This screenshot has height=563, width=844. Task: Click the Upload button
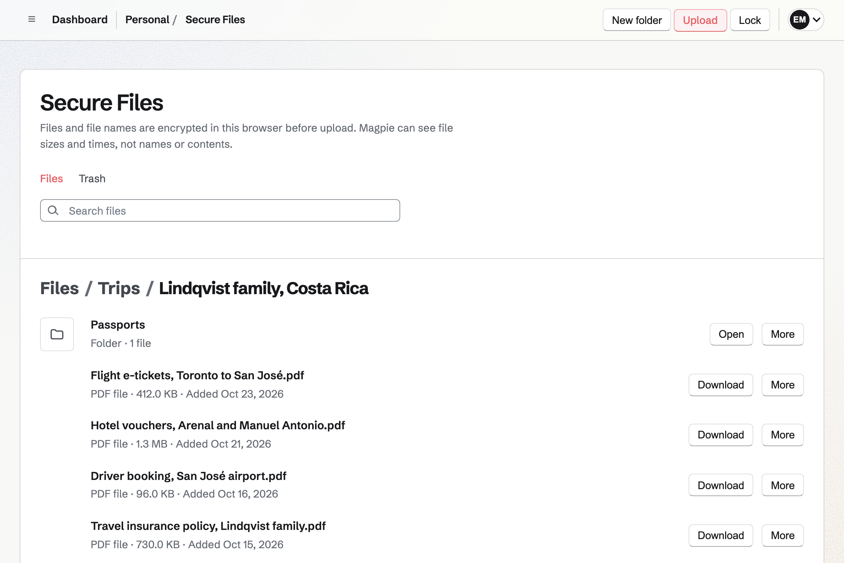click(700, 20)
